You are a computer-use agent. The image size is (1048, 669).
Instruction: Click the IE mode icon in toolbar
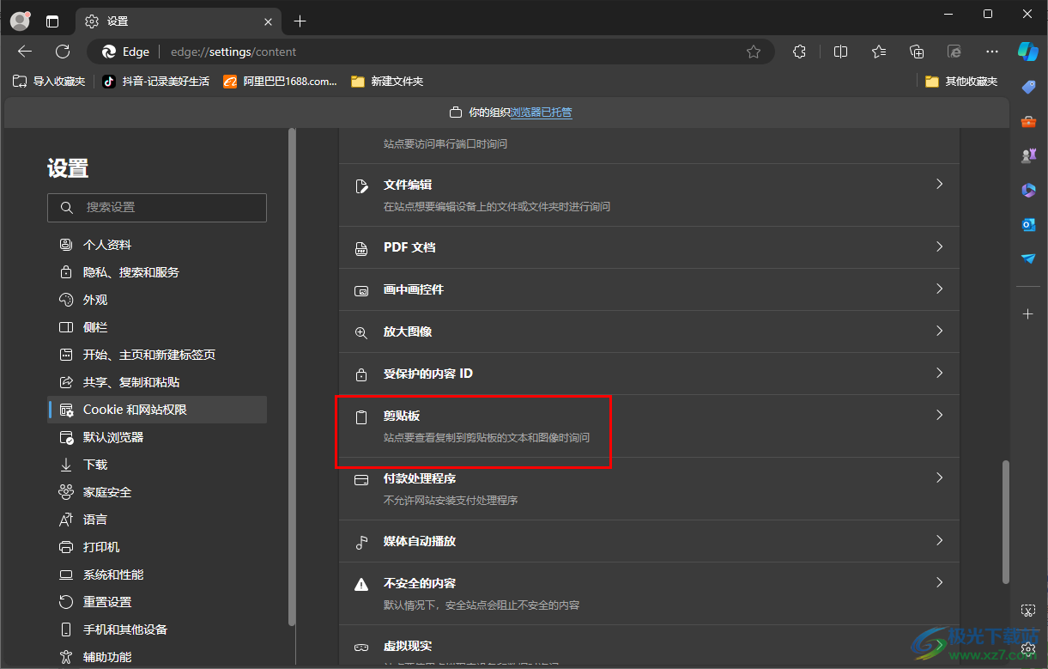954,52
